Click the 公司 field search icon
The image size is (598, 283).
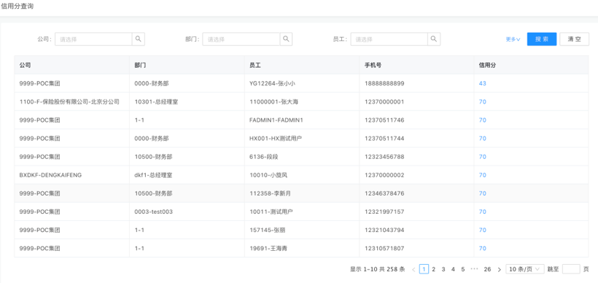point(139,39)
